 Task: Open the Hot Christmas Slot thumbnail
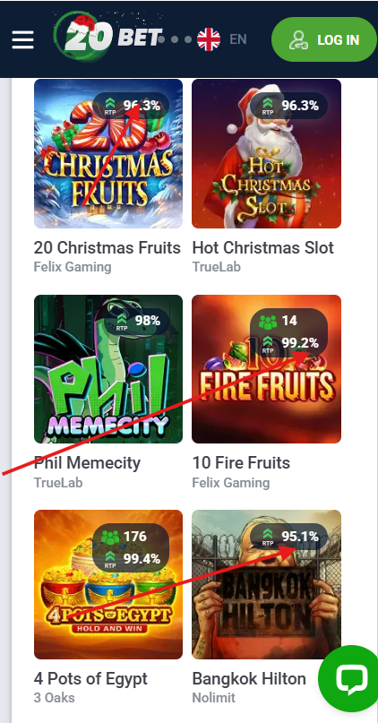(266, 153)
